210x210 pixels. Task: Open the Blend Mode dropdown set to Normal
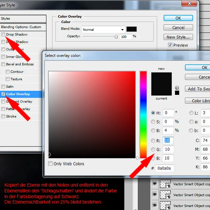pyautogui.click(x=103, y=29)
